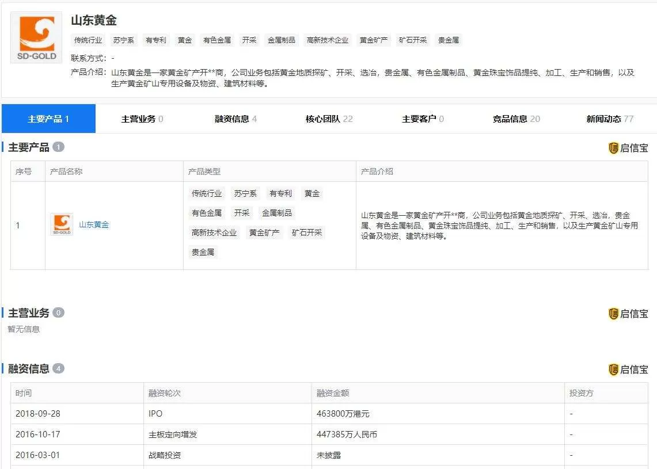657x469 pixels.
Task: Click header tag 苏宁系
Action: tap(123, 40)
